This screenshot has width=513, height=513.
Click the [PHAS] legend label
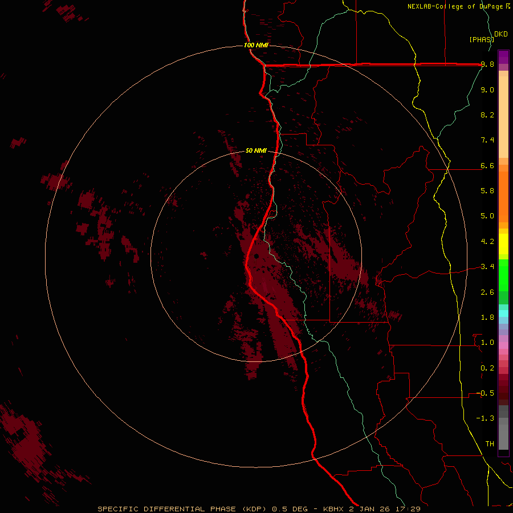tap(481, 39)
